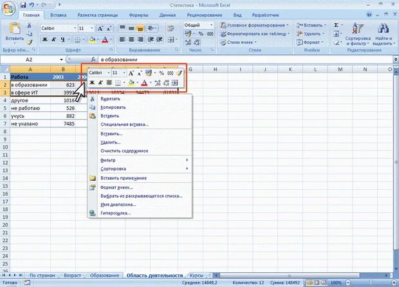The width and height of the screenshot is (399, 287).
Task: Click Формат in ribbon Ячейки group
Action: pyautogui.click(x=310, y=42)
